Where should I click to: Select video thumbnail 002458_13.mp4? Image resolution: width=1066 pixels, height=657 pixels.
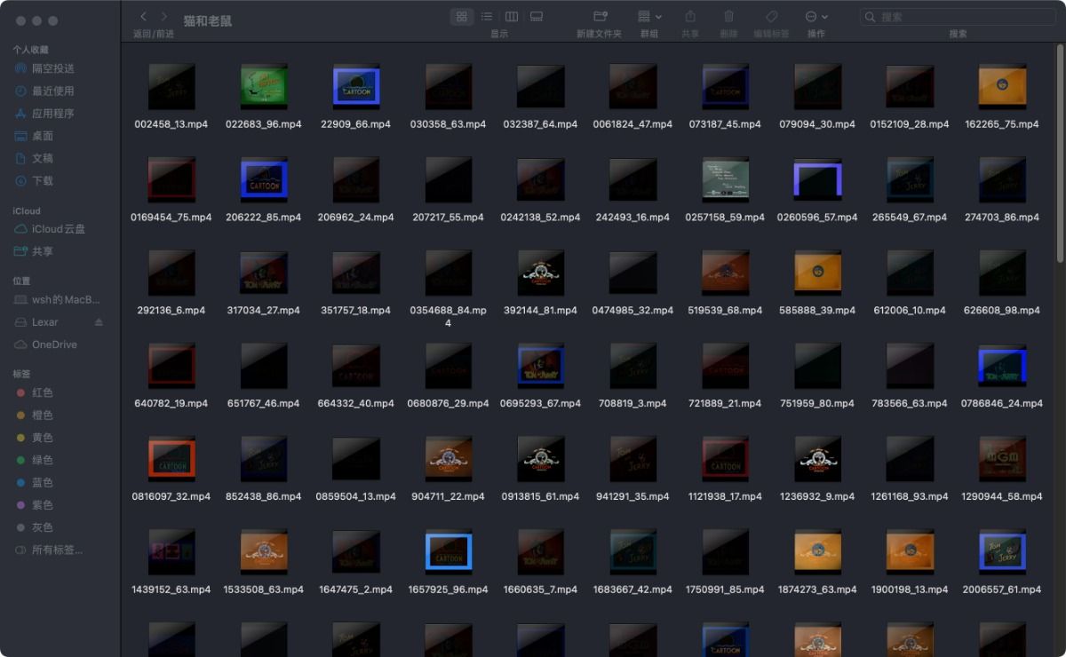click(171, 86)
